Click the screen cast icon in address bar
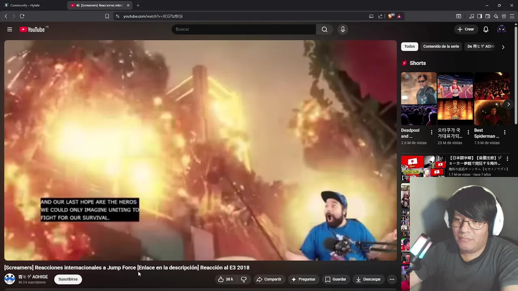This screenshot has height=291, width=518. (371, 16)
